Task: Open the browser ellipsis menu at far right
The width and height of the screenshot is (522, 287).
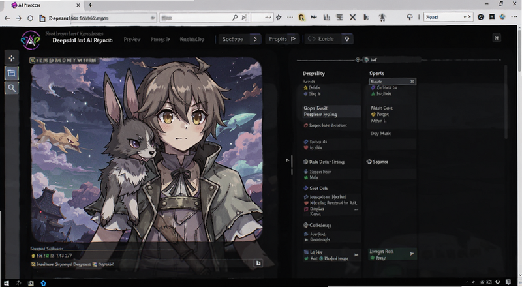Action: (x=514, y=17)
